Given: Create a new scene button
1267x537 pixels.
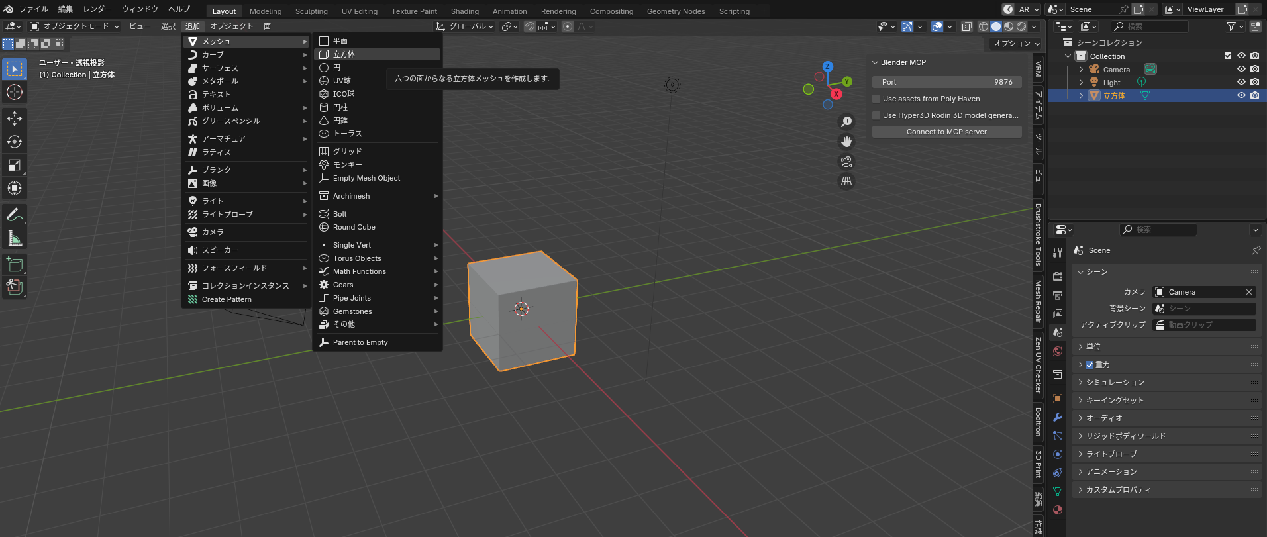Looking at the screenshot, I should pyautogui.click(x=1139, y=9).
